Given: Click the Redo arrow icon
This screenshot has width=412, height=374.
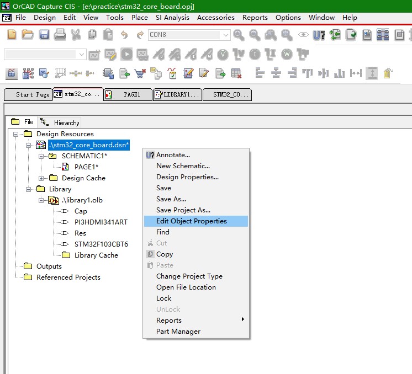Looking at the screenshot, I should point(140,35).
